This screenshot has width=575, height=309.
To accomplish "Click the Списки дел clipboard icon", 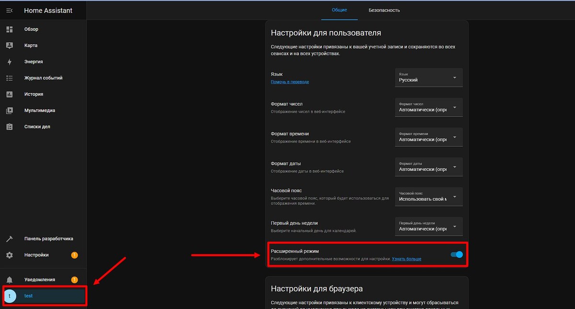I will click(9, 127).
